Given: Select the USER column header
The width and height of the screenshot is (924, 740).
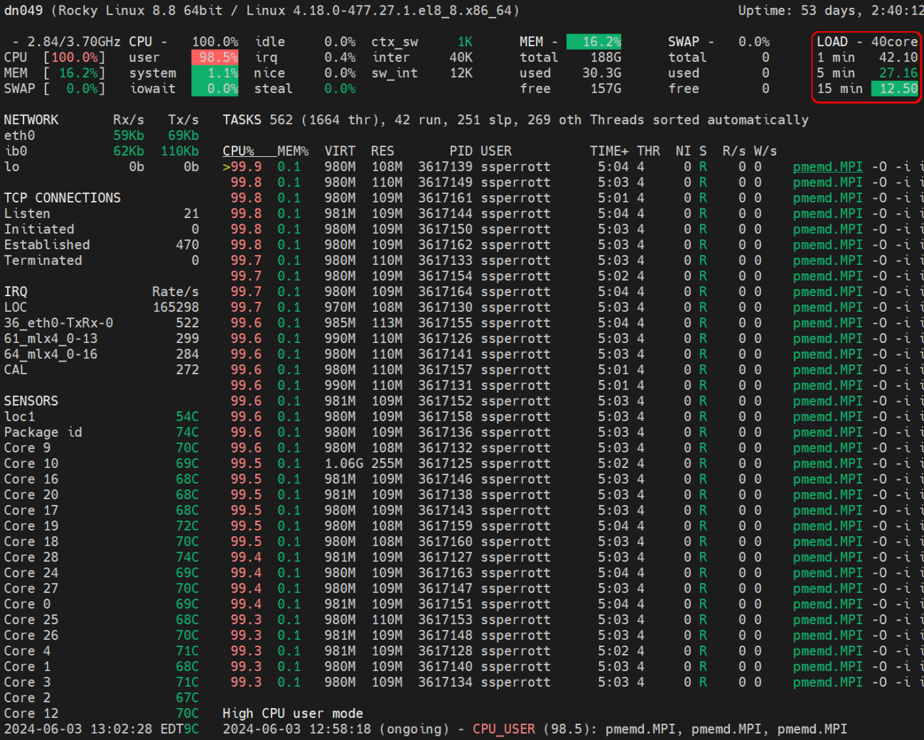Looking at the screenshot, I should [495, 151].
